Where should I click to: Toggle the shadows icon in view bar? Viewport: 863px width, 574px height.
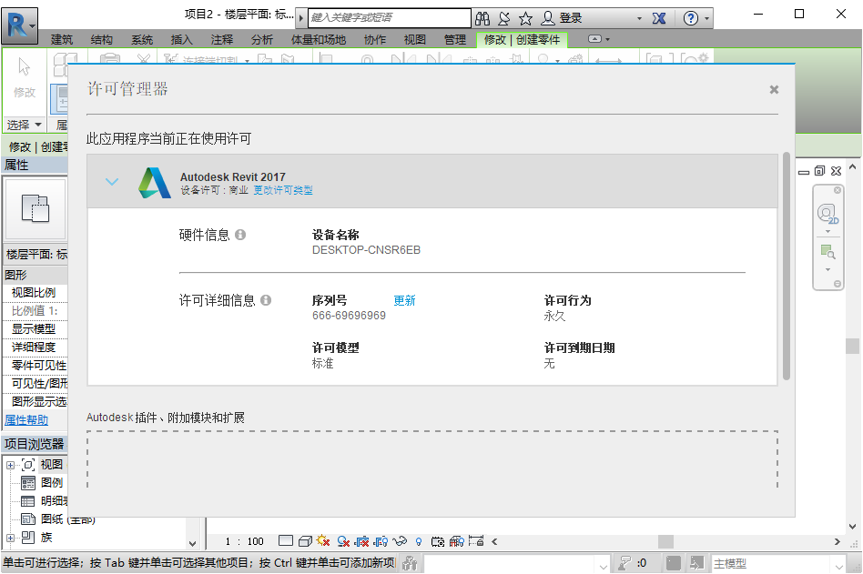pos(343,541)
